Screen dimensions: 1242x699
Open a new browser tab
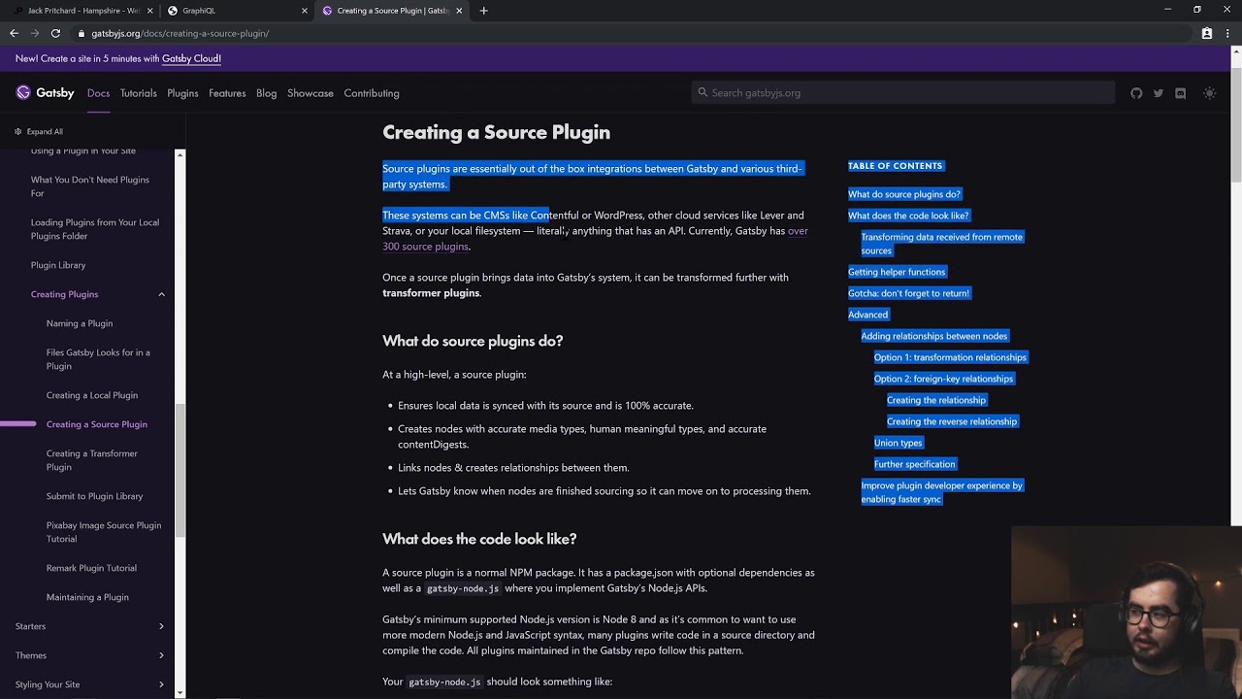tap(483, 11)
